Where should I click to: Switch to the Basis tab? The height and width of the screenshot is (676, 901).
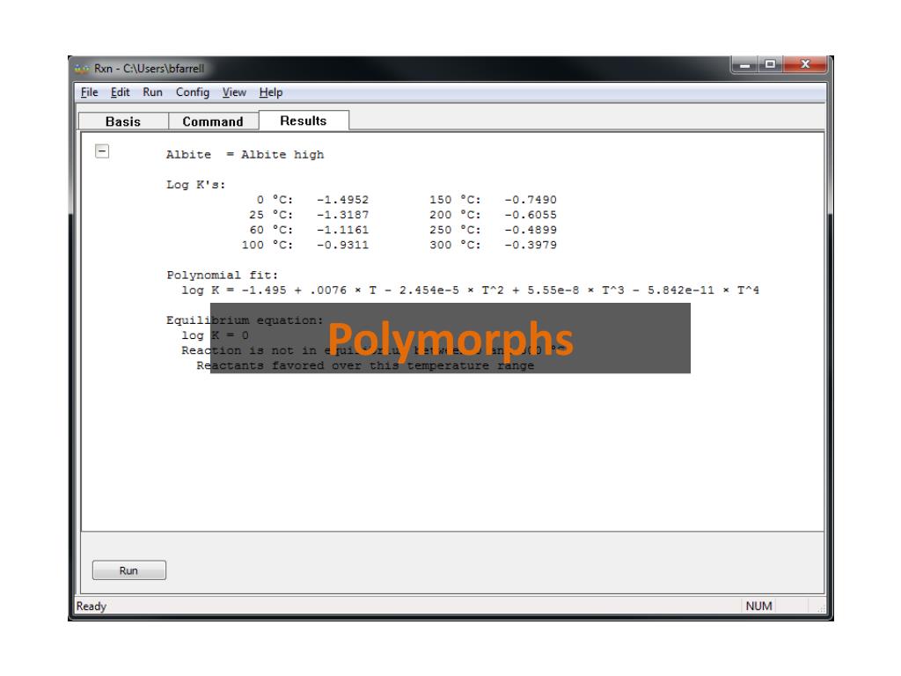[123, 121]
